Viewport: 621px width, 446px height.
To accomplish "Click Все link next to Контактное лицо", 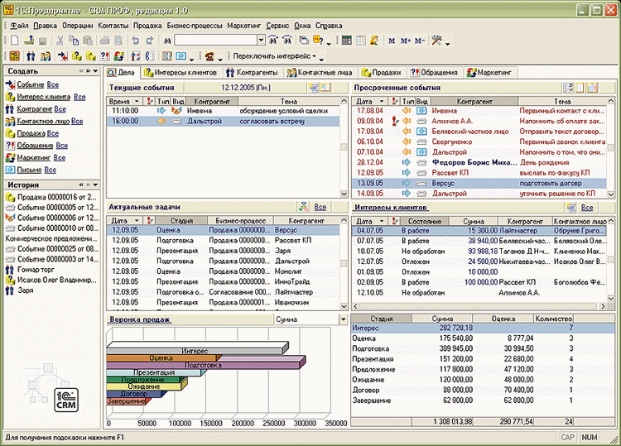I will (77, 121).
